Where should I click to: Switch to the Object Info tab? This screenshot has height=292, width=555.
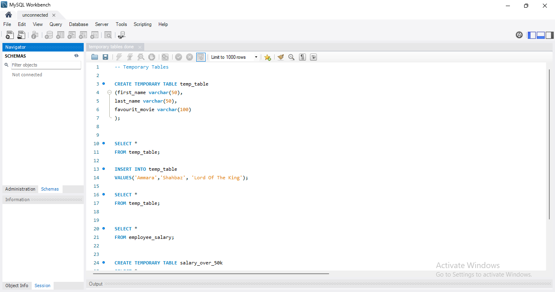pyautogui.click(x=17, y=286)
